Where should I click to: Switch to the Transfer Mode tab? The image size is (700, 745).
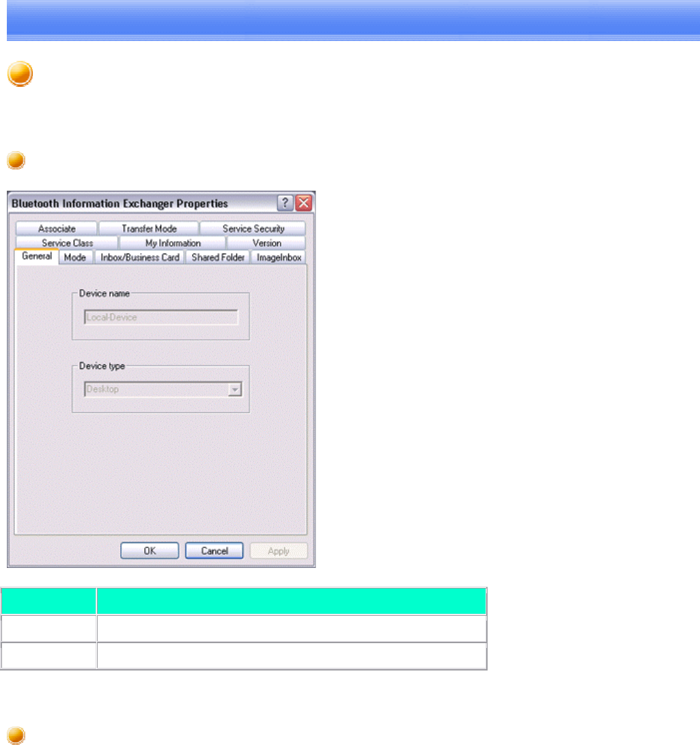coord(149,228)
